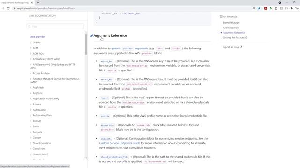This screenshot has height=168, width=300.
Task: Open a new browser tab
Action: (x=38, y=3)
